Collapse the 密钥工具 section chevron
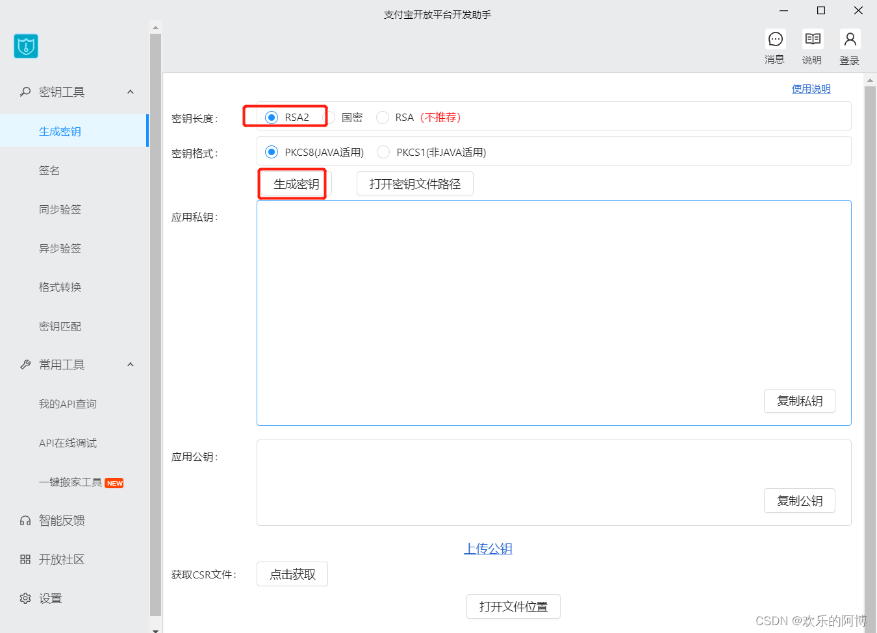 [x=131, y=92]
